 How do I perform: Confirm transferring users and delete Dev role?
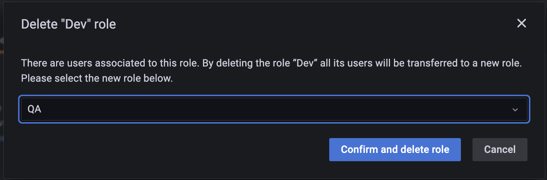(x=395, y=150)
